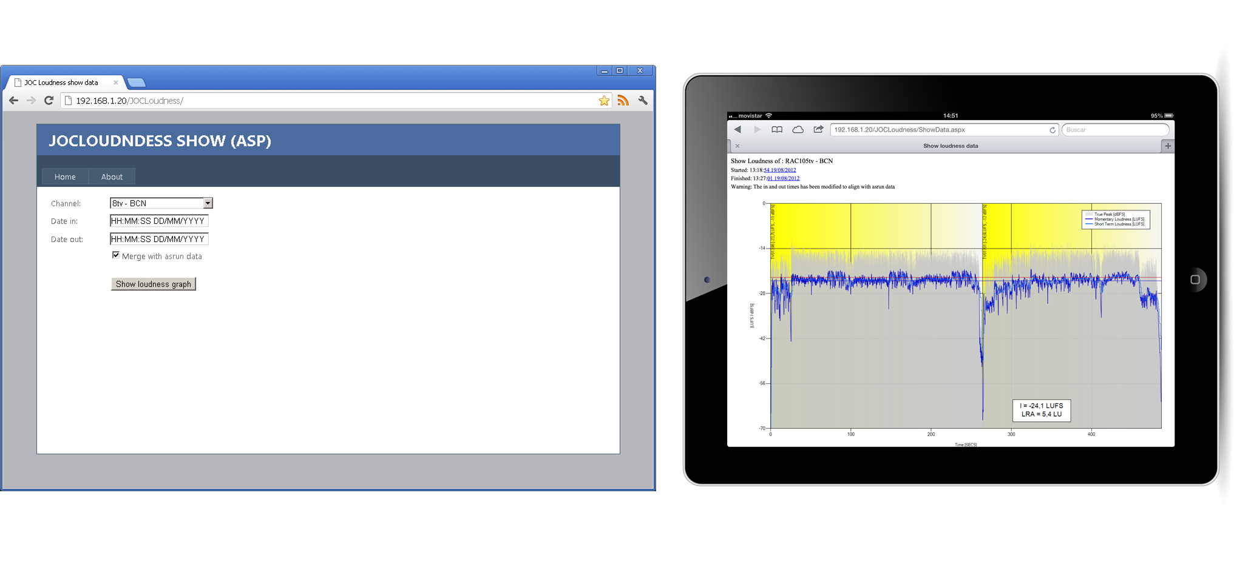Image resolution: width=1234 pixels, height=564 pixels.
Task: Open the Home menu item
Action: (x=65, y=177)
